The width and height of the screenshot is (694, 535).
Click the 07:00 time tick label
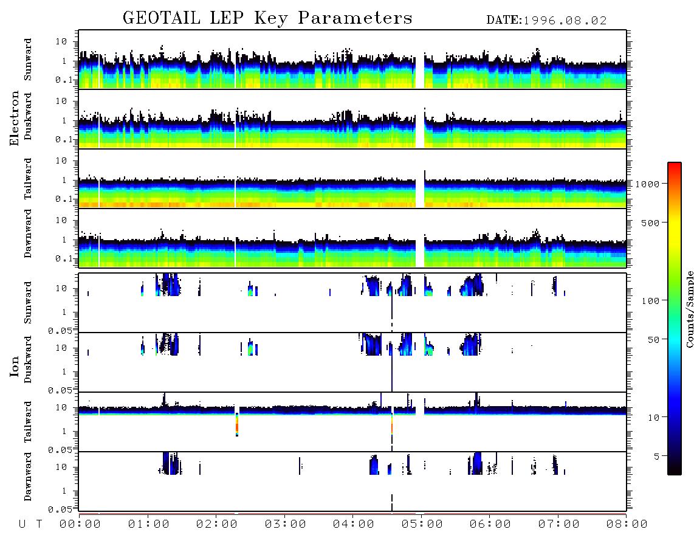click(x=558, y=524)
